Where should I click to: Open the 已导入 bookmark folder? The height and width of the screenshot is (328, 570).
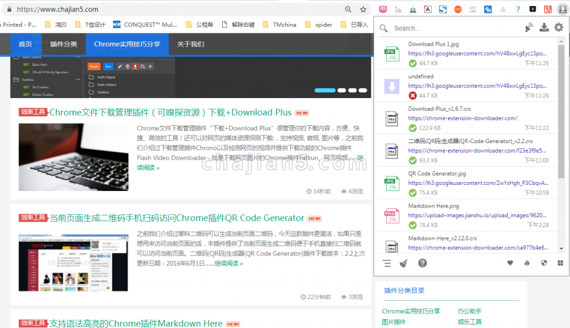[354, 25]
